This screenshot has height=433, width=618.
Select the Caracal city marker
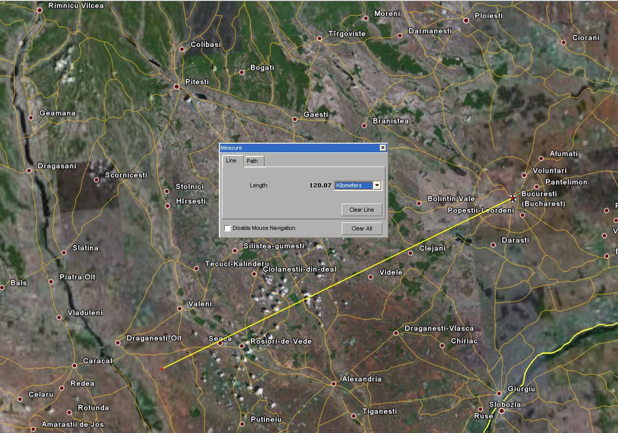pos(74,365)
